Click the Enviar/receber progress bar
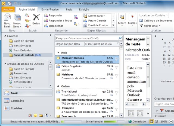This screenshot has width=174, height=126. [114, 122]
